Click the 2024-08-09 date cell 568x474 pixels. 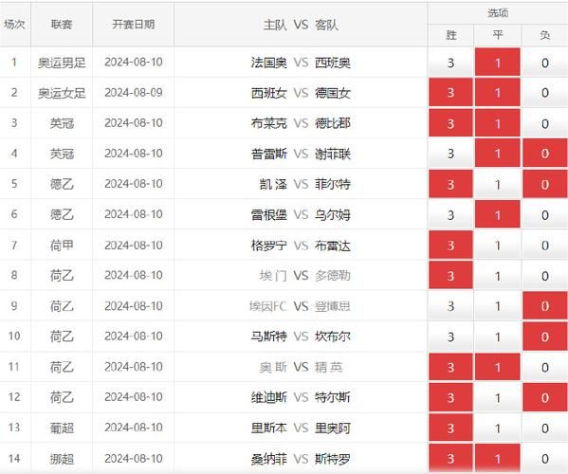134,93
